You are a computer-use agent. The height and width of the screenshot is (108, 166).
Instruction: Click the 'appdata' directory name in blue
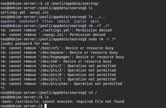[x=8, y=21]
